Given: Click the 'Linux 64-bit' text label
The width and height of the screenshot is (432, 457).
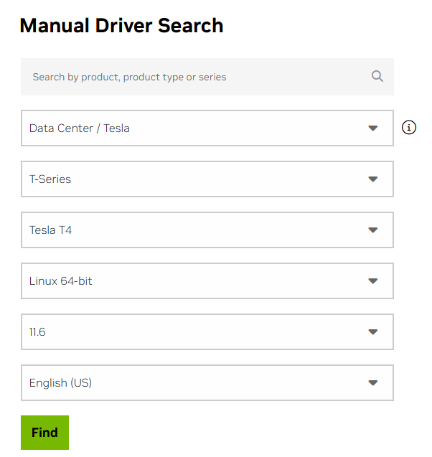Looking at the screenshot, I should pyautogui.click(x=60, y=281).
